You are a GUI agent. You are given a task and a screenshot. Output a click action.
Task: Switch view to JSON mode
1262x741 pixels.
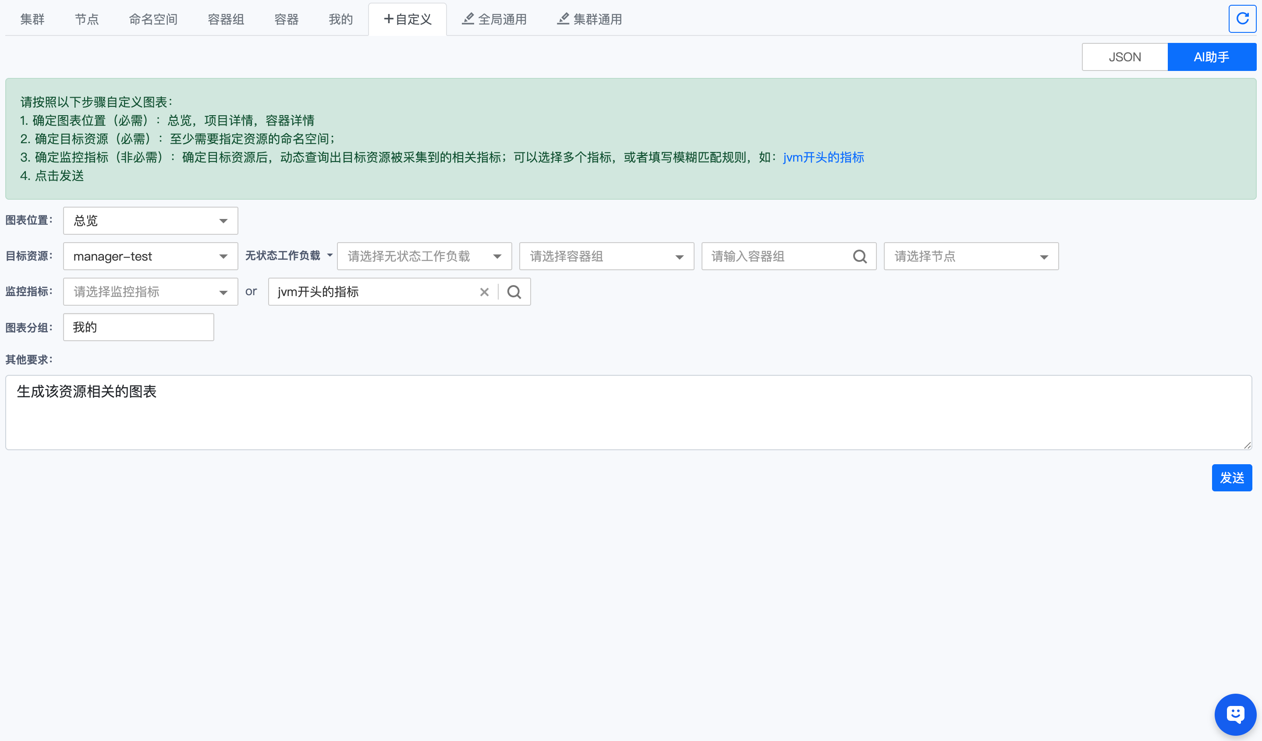[x=1124, y=57]
